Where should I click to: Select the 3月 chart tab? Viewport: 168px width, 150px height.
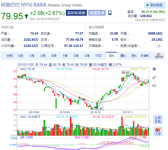(43, 56)
